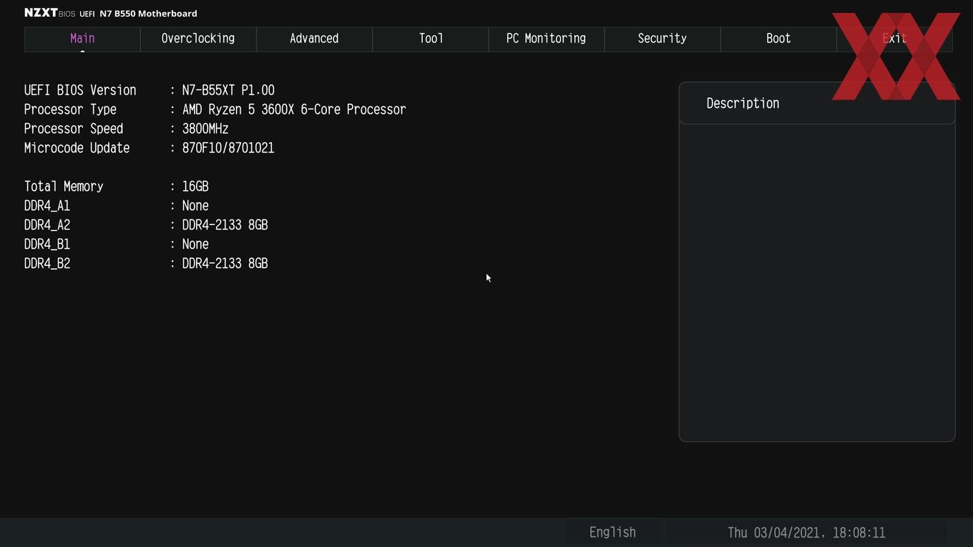The image size is (973, 547).
Task: Click the None value for DDR4_A1
Action: coord(195,206)
